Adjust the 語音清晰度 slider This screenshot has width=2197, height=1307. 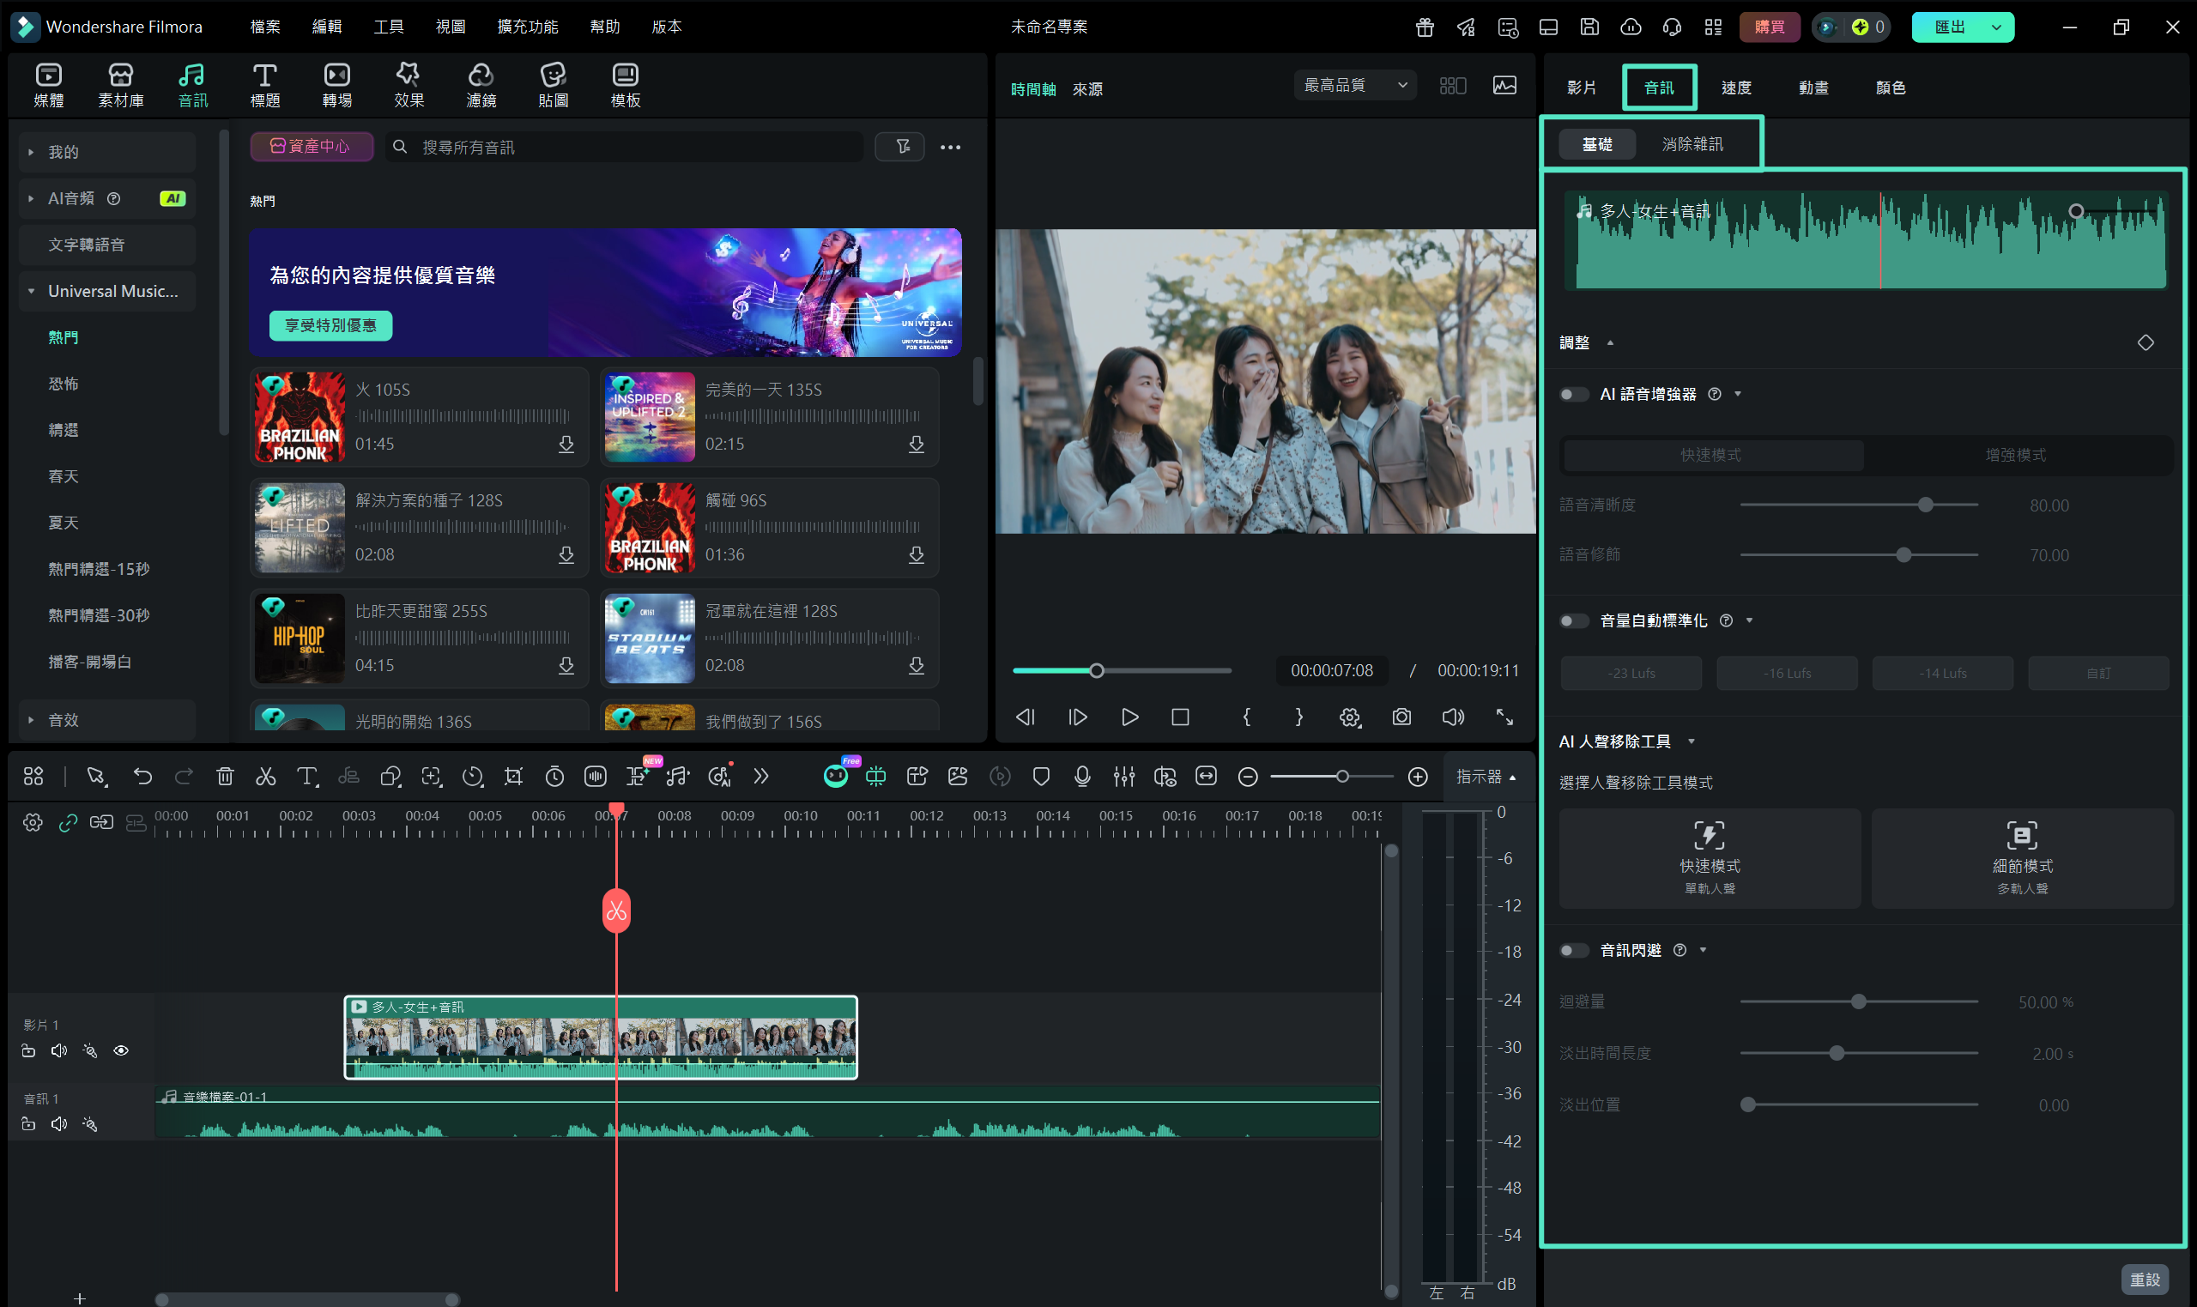(1925, 504)
